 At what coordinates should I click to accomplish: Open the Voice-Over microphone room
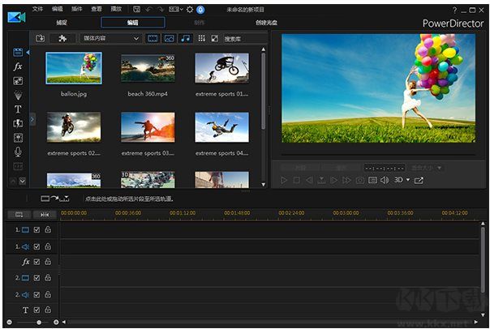pyautogui.click(x=18, y=152)
